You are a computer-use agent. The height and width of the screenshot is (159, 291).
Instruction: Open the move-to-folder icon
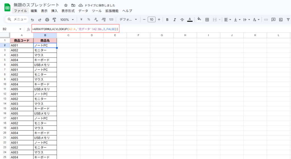pyautogui.click(x=73, y=5)
